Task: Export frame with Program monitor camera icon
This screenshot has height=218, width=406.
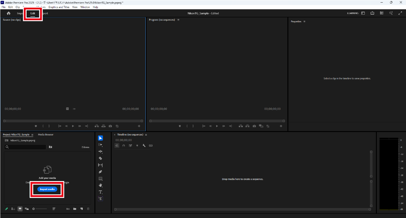Action: [254, 126]
